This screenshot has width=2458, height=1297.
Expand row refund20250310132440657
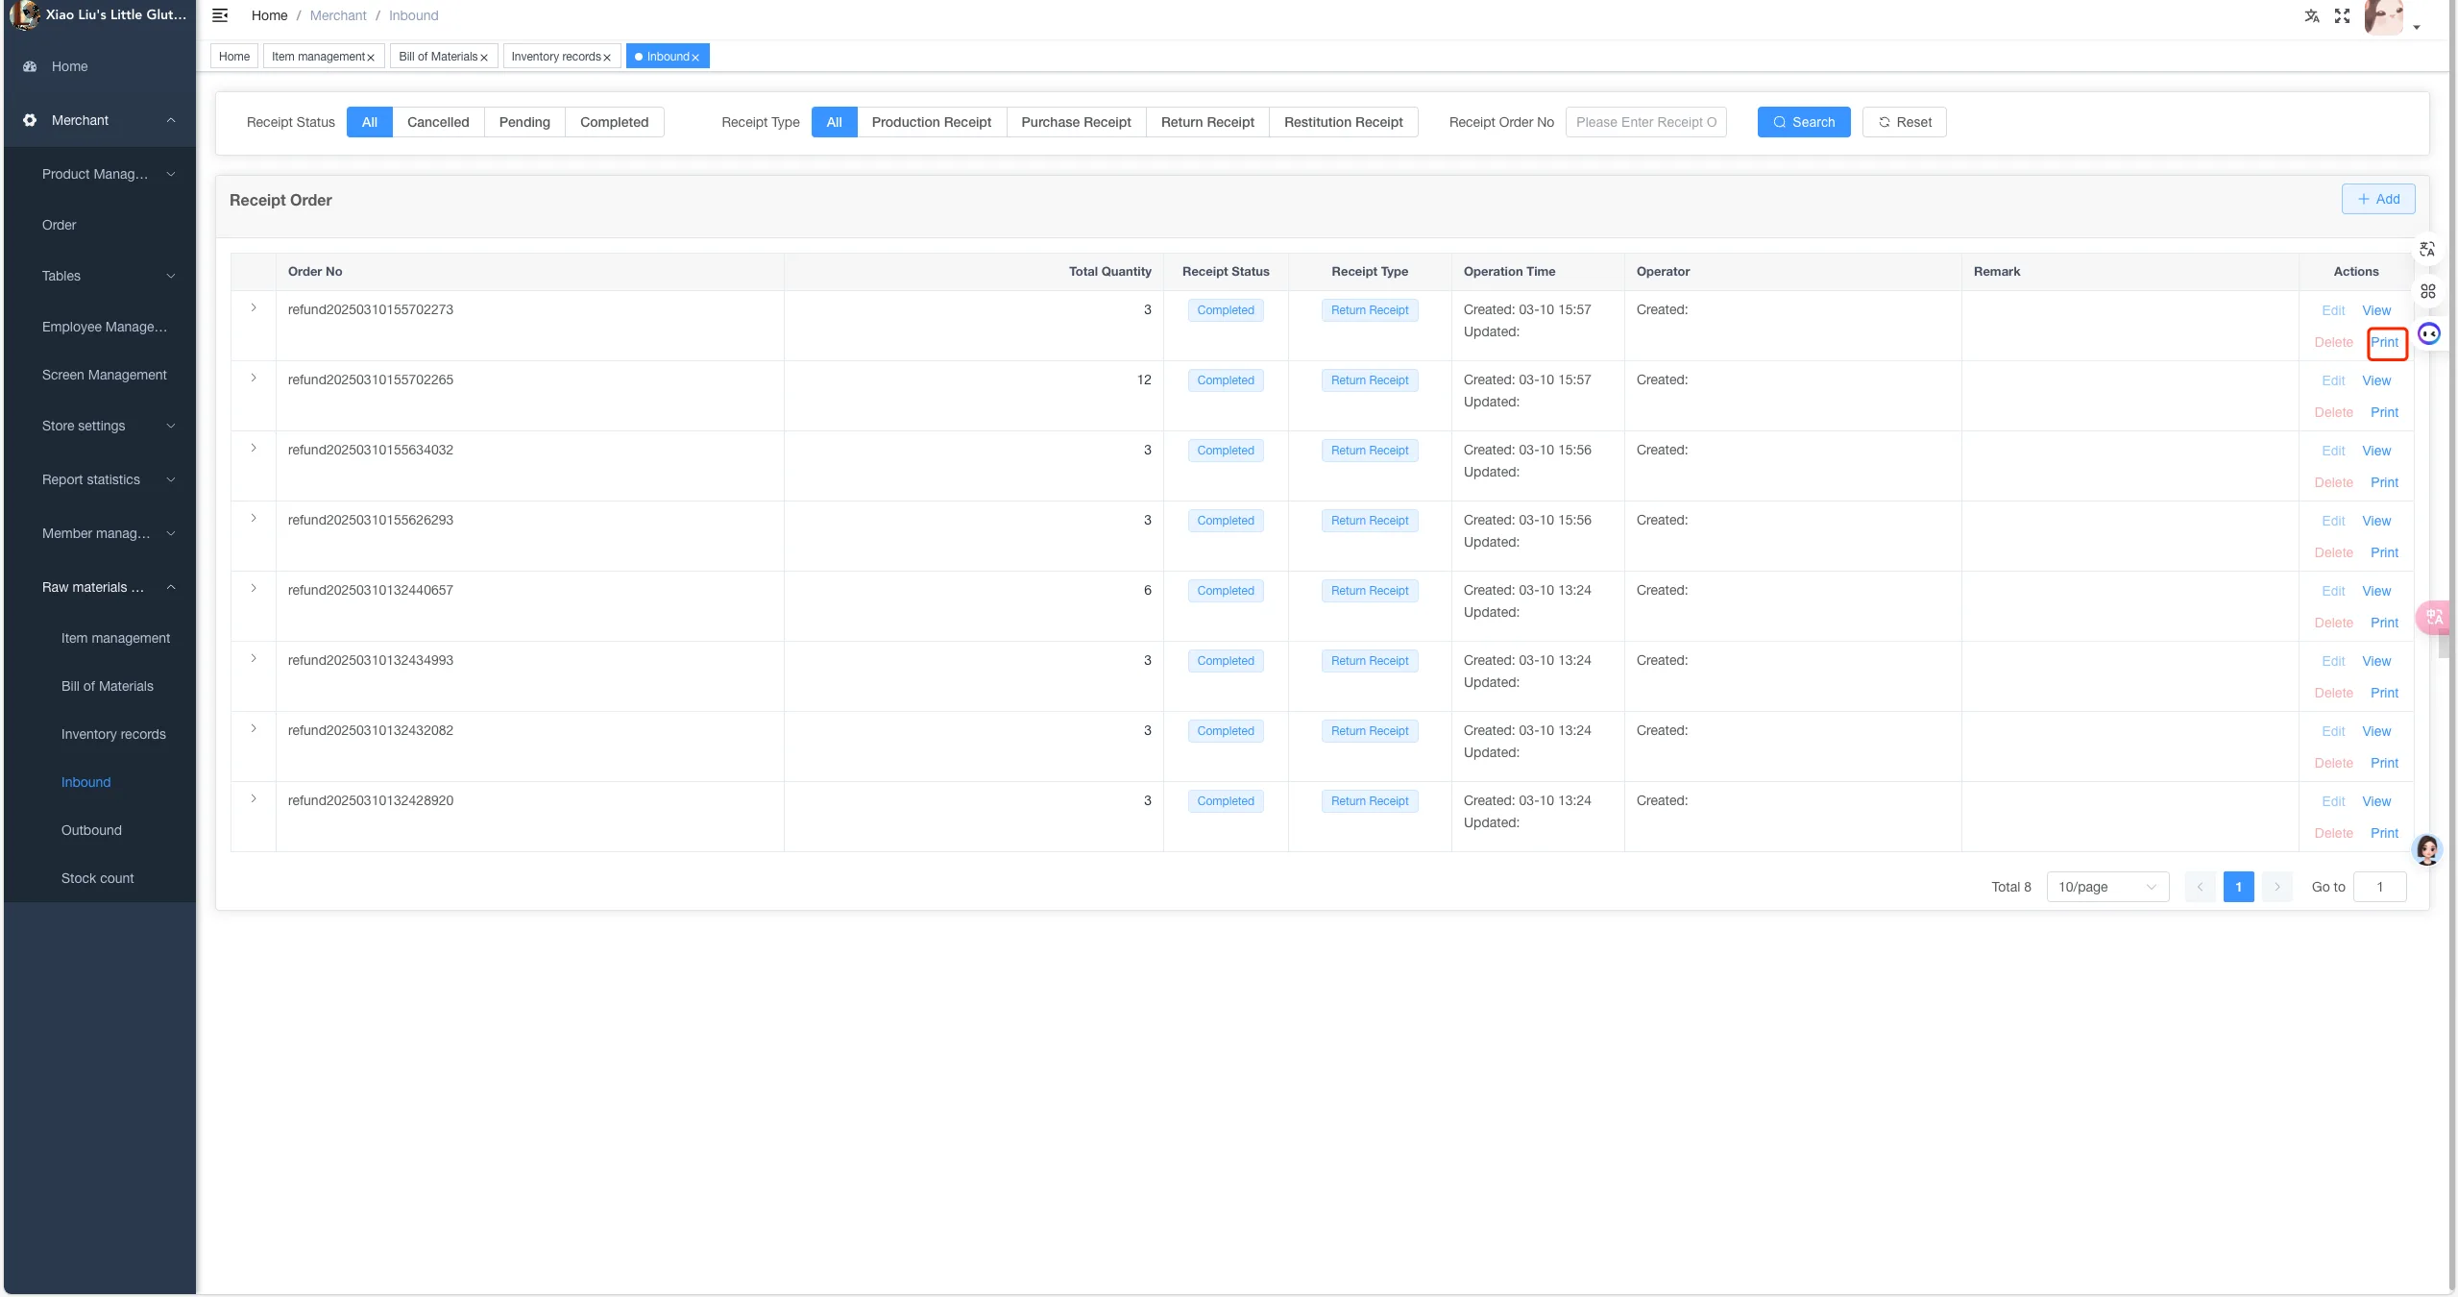[254, 589]
